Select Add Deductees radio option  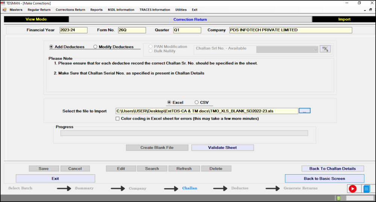point(51,47)
